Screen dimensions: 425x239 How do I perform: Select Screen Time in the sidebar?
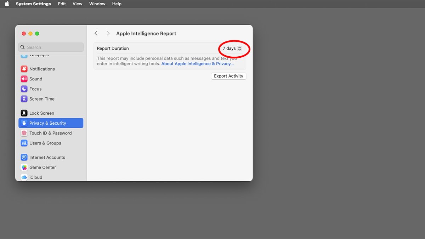click(x=42, y=99)
